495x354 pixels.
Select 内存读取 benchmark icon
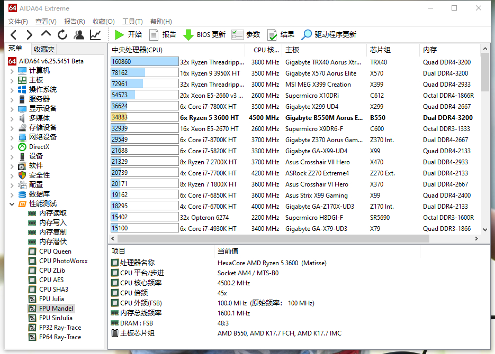click(x=32, y=213)
